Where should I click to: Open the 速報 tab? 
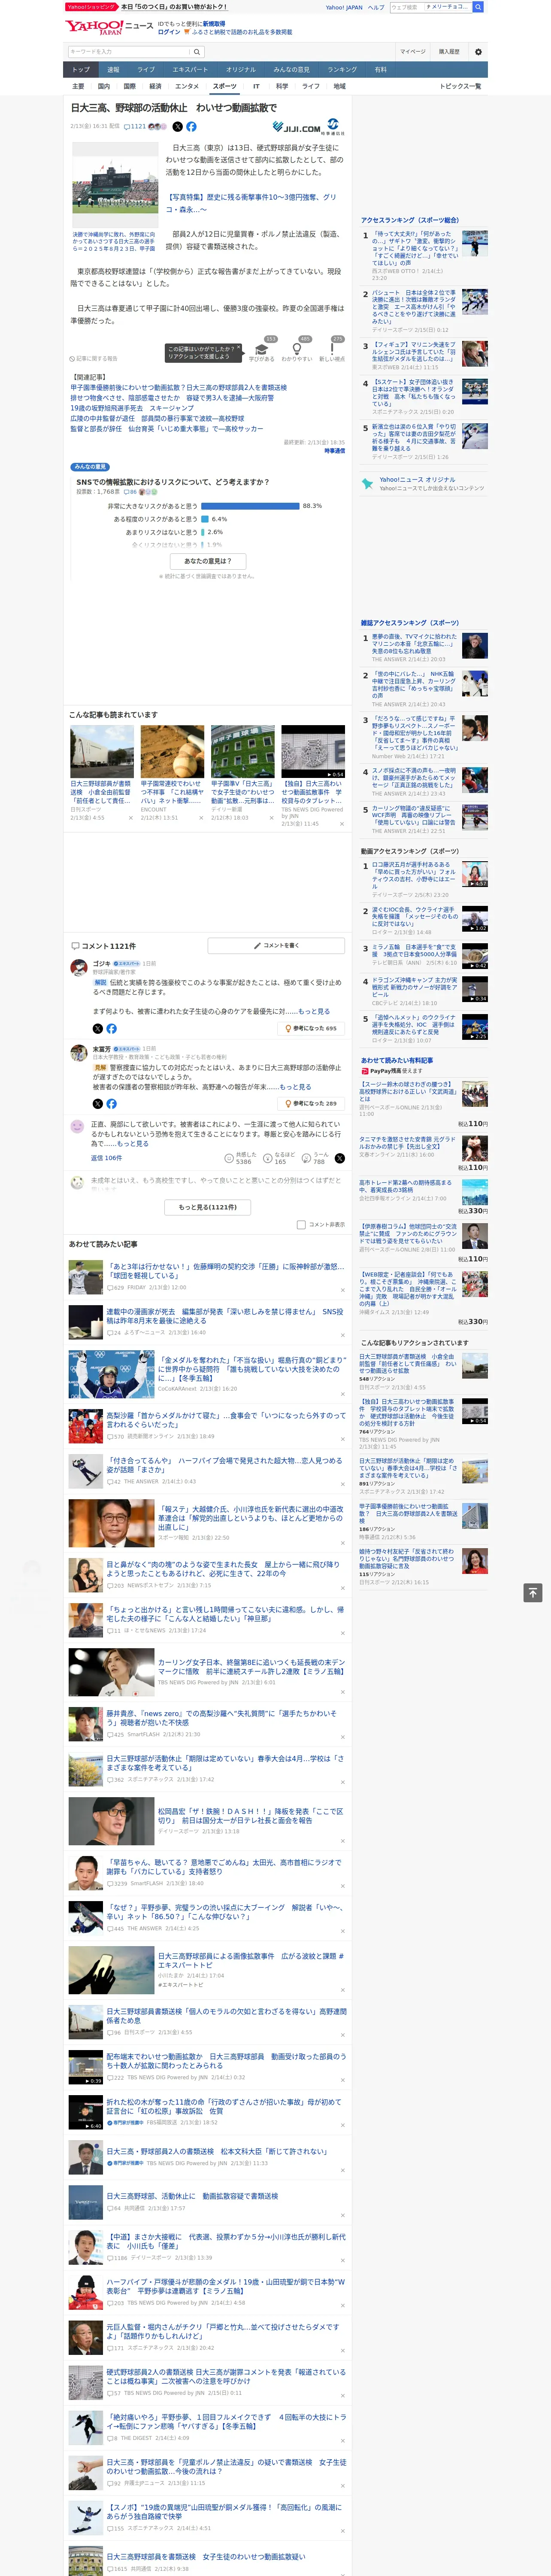coord(113,70)
